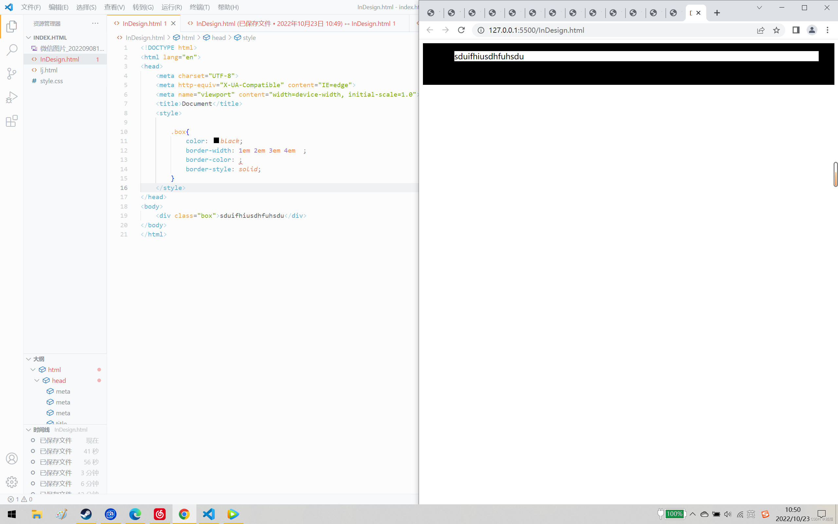Reload the browser page
Image resolution: width=838 pixels, height=524 pixels.
(x=461, y=30)
